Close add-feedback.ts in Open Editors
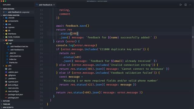This screenshot has height=109, width=194. pyautogui.click(x=4, y=12)
